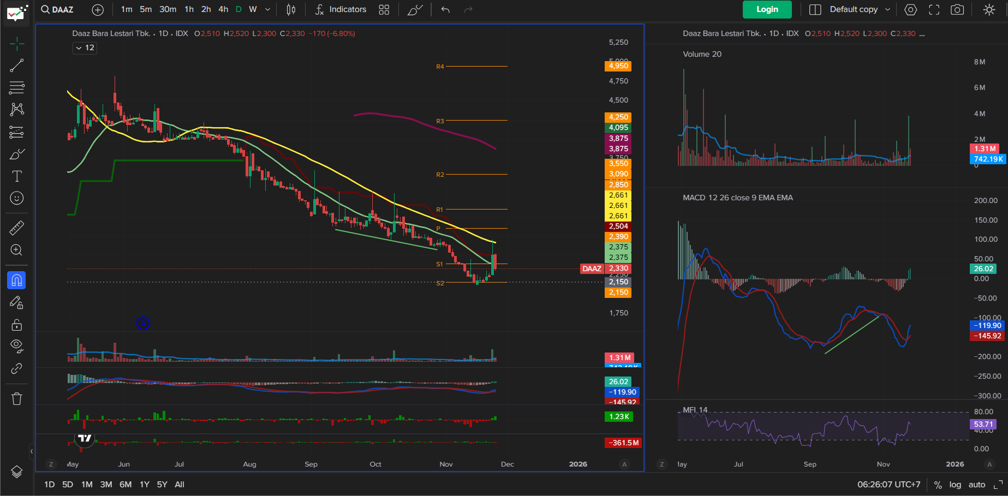
Task: Toggle the log scale option
Action: pyautogui.click(x=955, y=485)
